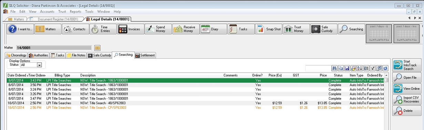Open the Window menu
The image size is (424, 130).
103,12
